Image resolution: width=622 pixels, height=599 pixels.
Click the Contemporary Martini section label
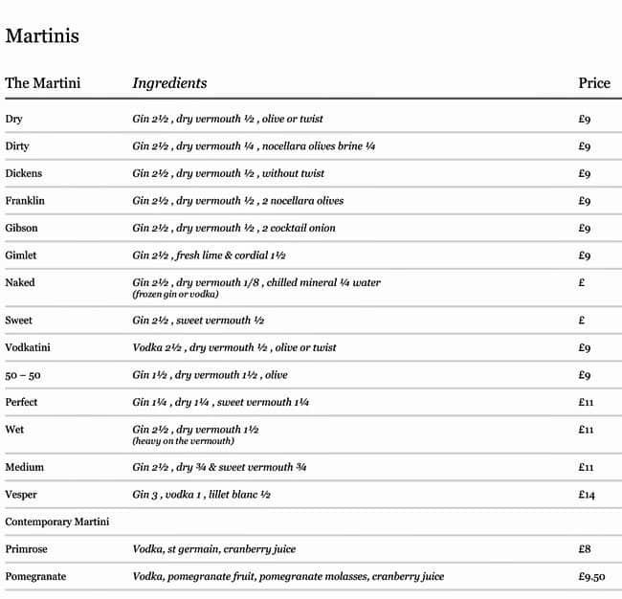(x=57, y=521)
